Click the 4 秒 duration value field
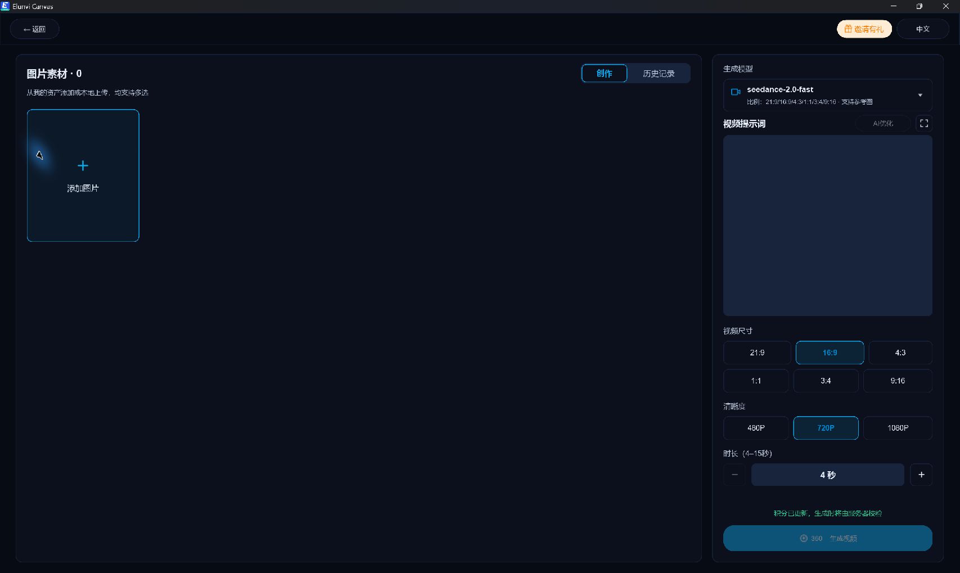 point(827,475)
